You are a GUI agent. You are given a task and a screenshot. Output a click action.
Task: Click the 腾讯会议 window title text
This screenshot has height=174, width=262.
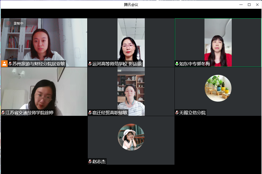pyautogui.click(x=131, y=5)
